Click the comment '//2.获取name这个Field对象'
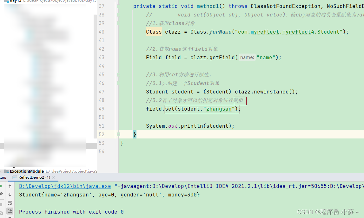 coord(182,49)
